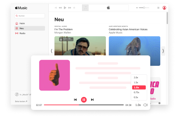Screen dimensions: 181x116
Task: Click the Apple Music logo in sidebar
Action: (x=21, y=8)
